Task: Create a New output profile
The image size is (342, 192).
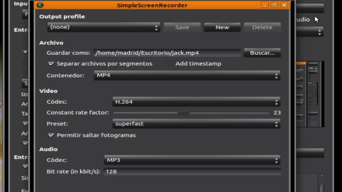Action: (222, 27)
